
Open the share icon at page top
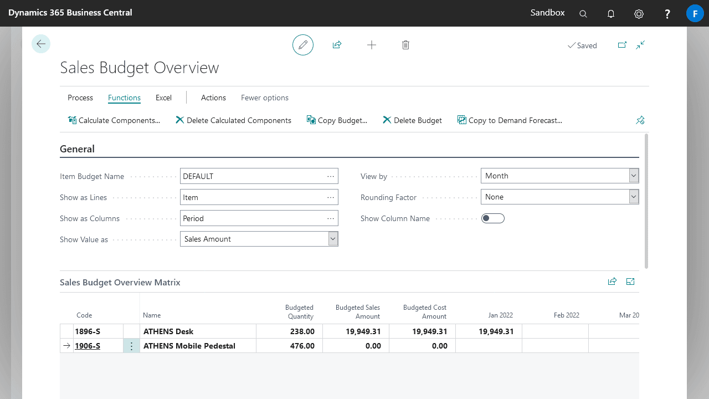(x=337, y=45)
